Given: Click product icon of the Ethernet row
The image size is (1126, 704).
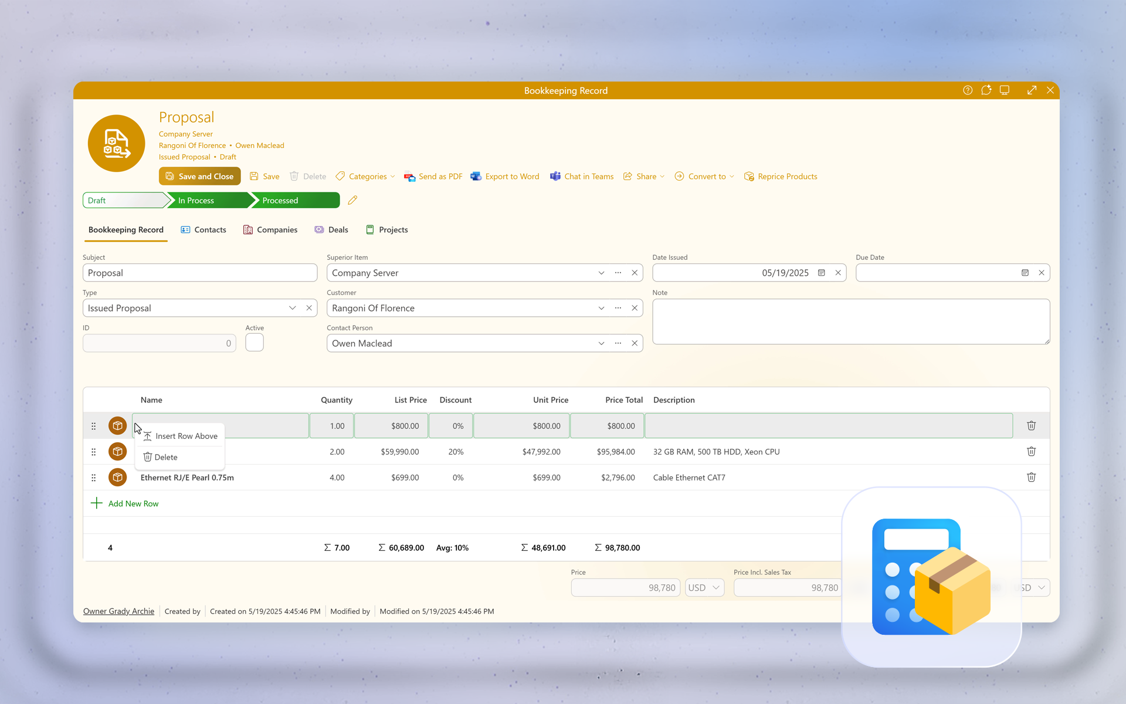Looking at the screenshot, I should [x=117, y=478].
